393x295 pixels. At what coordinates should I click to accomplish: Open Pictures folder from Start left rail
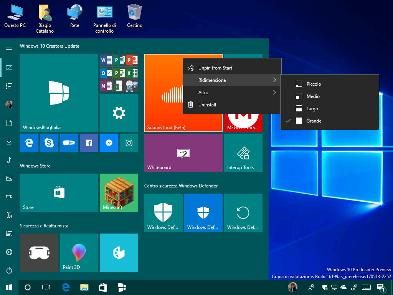click(9, 178)
